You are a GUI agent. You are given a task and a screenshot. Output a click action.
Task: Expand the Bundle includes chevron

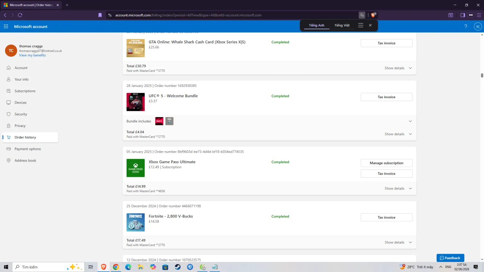[x=410, y=121]
